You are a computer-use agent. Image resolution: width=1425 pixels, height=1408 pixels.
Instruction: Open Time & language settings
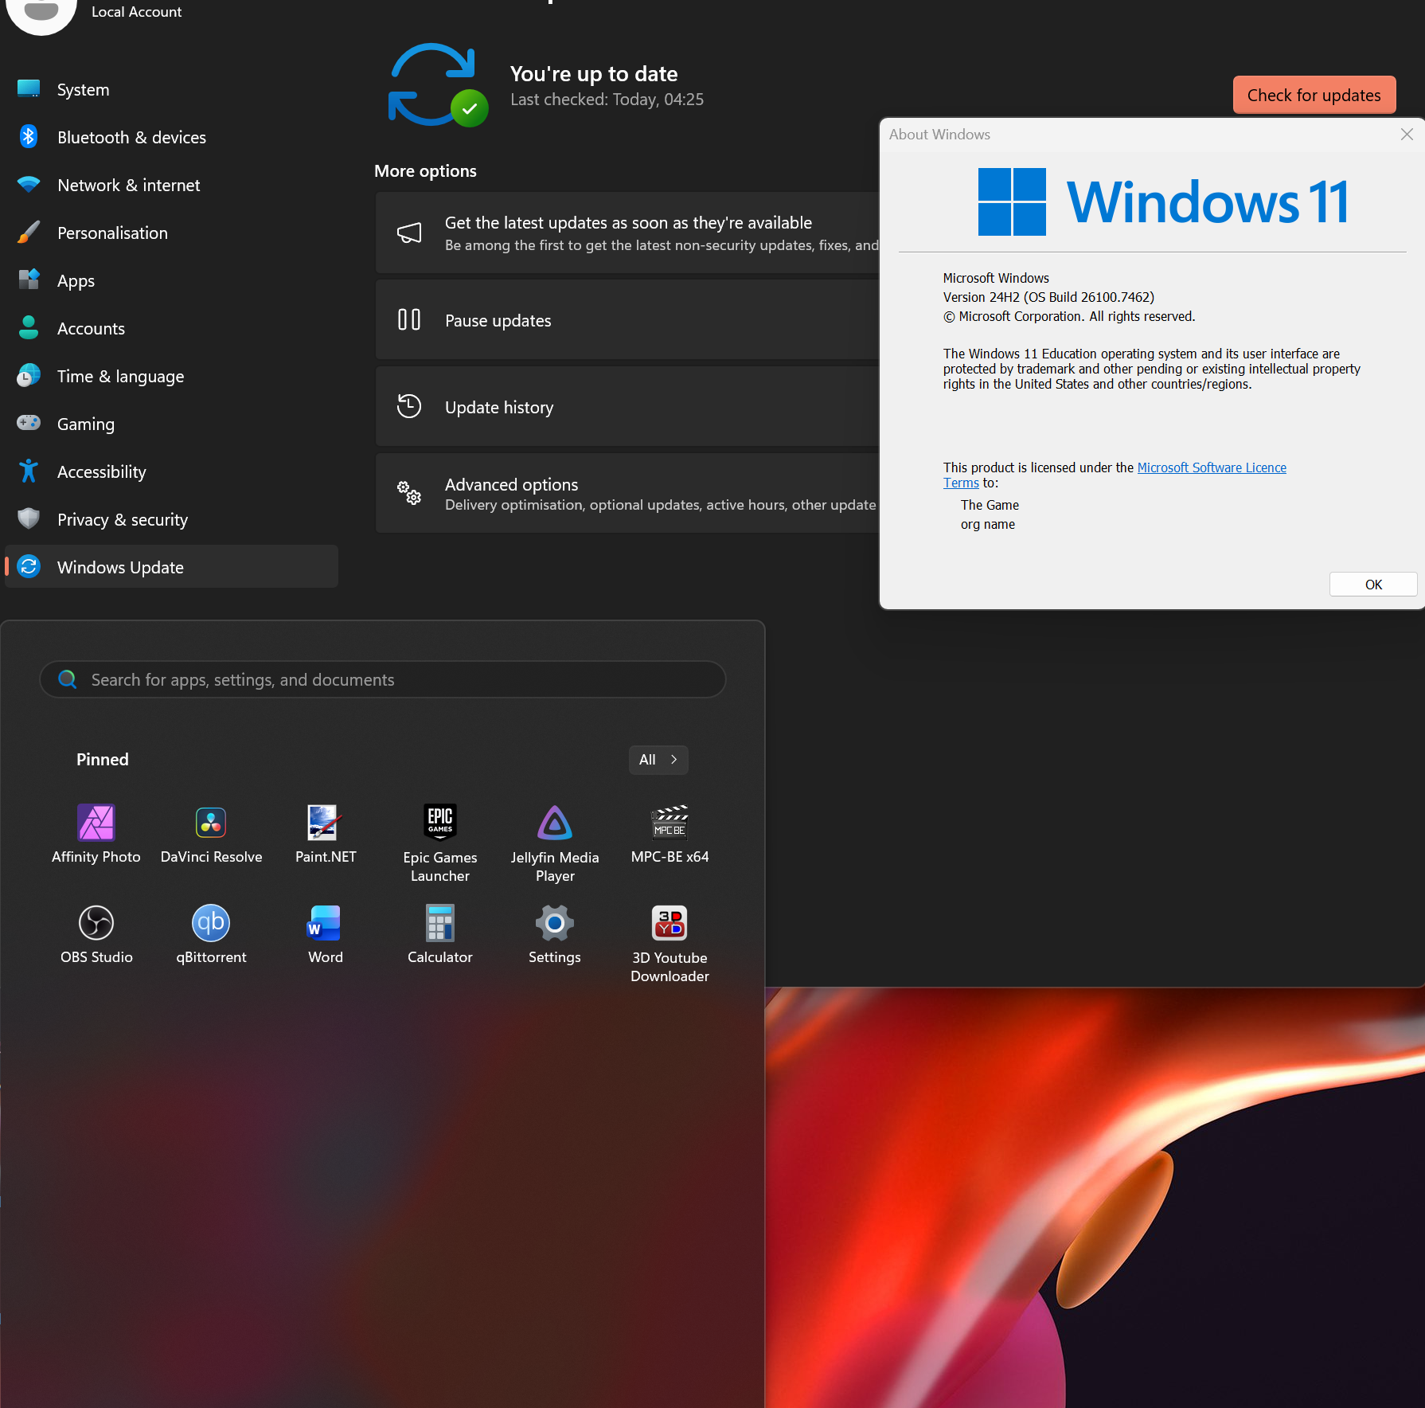[x=171, y=376]
